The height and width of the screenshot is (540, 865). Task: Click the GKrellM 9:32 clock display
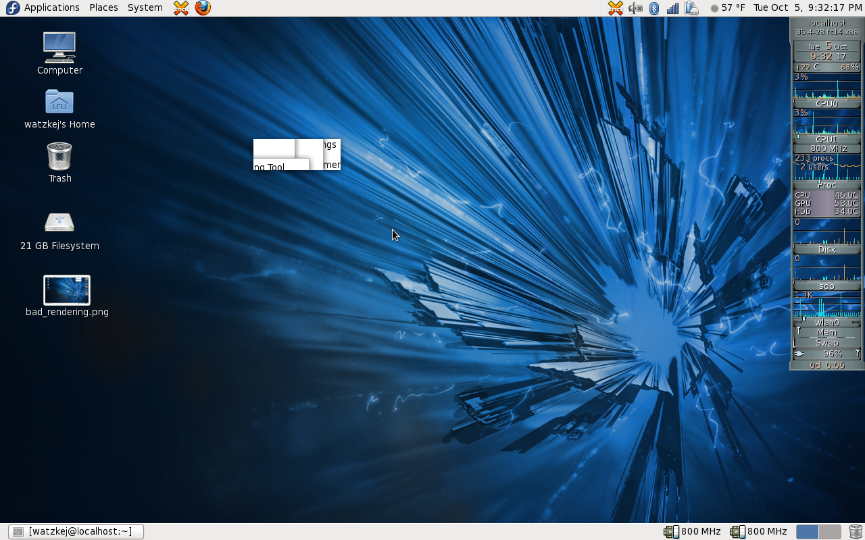pyautogui.click(x=826, y=57)
